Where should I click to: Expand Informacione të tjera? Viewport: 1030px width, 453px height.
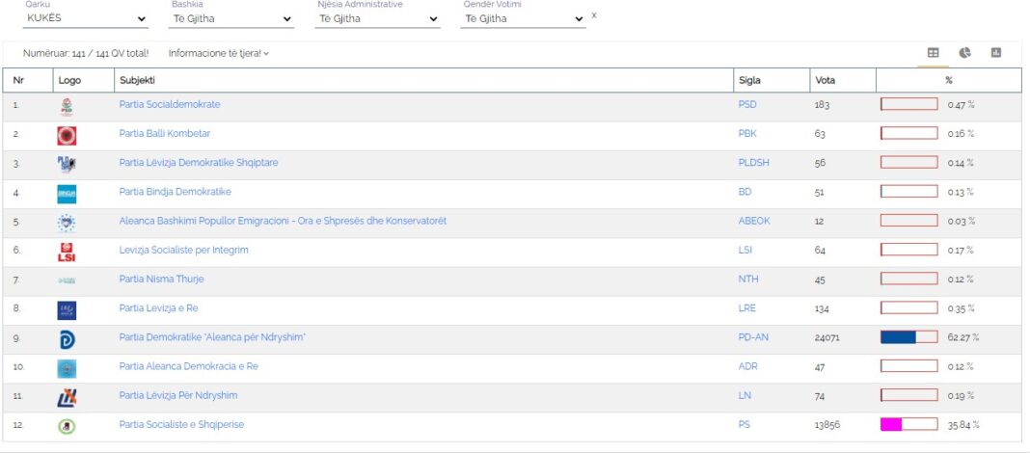pyautogui.click(x=219, y=54)
